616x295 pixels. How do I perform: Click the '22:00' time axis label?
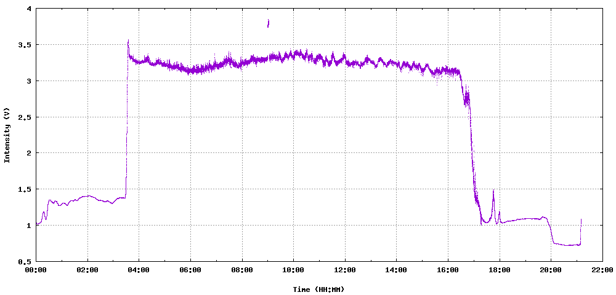(602, 270)
